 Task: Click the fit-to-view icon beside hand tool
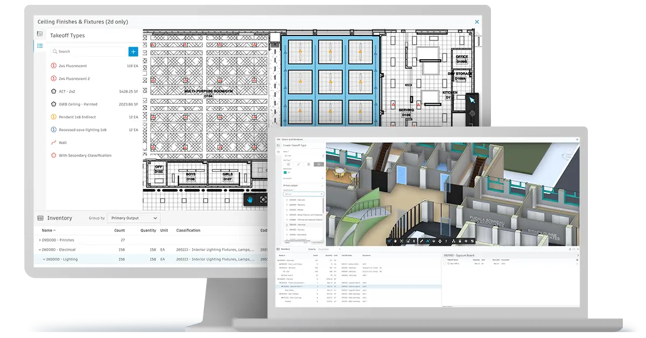pyautogui.click(x=263, y=200)
